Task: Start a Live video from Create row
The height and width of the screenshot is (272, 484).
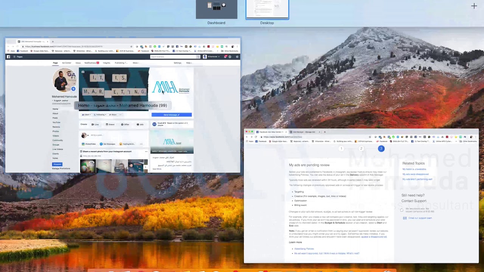Action: [x=95, y=124]
